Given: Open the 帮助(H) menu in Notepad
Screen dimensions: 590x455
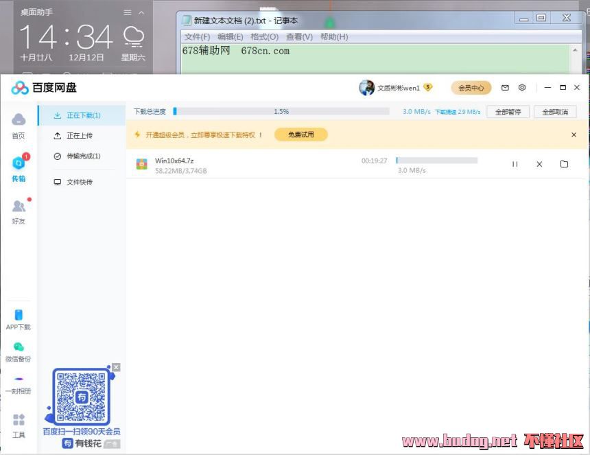Looking at the screenshot, I should (x=334, y=37).
